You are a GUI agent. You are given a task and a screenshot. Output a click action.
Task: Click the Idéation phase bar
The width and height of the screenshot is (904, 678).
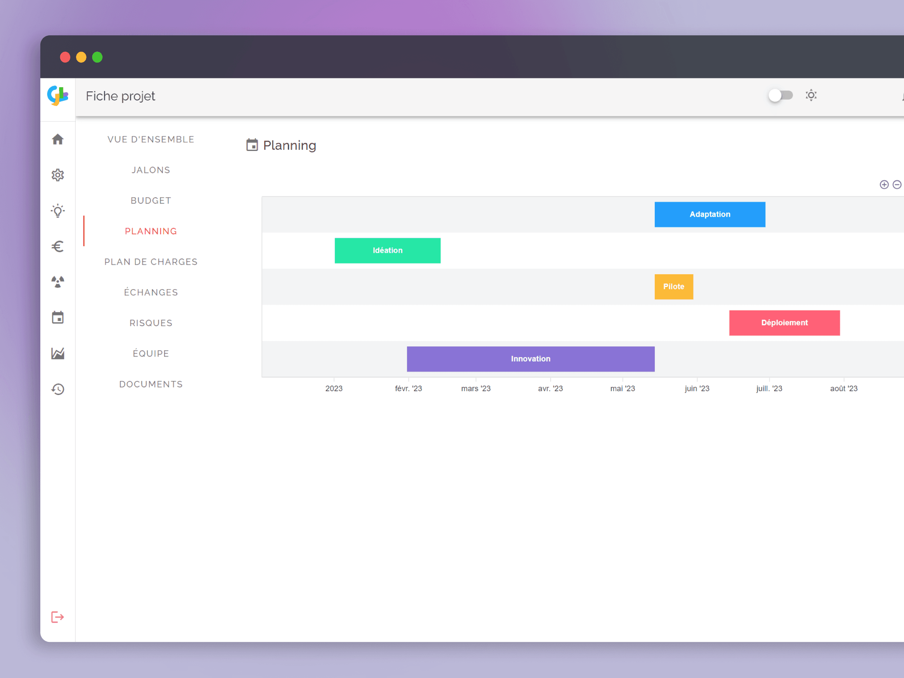click(386, 250)
